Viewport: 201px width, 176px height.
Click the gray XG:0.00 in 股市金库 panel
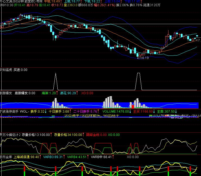pyautogui.click(x=133, y=157)
